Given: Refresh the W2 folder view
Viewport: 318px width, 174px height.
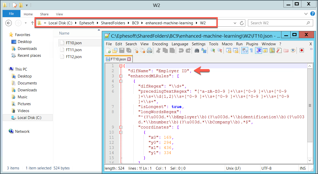Looking at the screenshot, I should coord(242,23).
